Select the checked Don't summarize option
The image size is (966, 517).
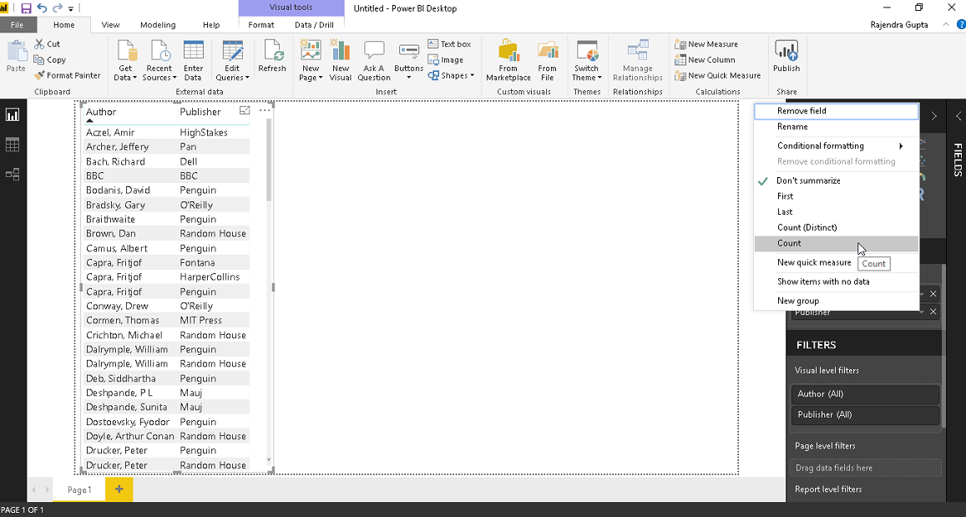coord(837,180)
